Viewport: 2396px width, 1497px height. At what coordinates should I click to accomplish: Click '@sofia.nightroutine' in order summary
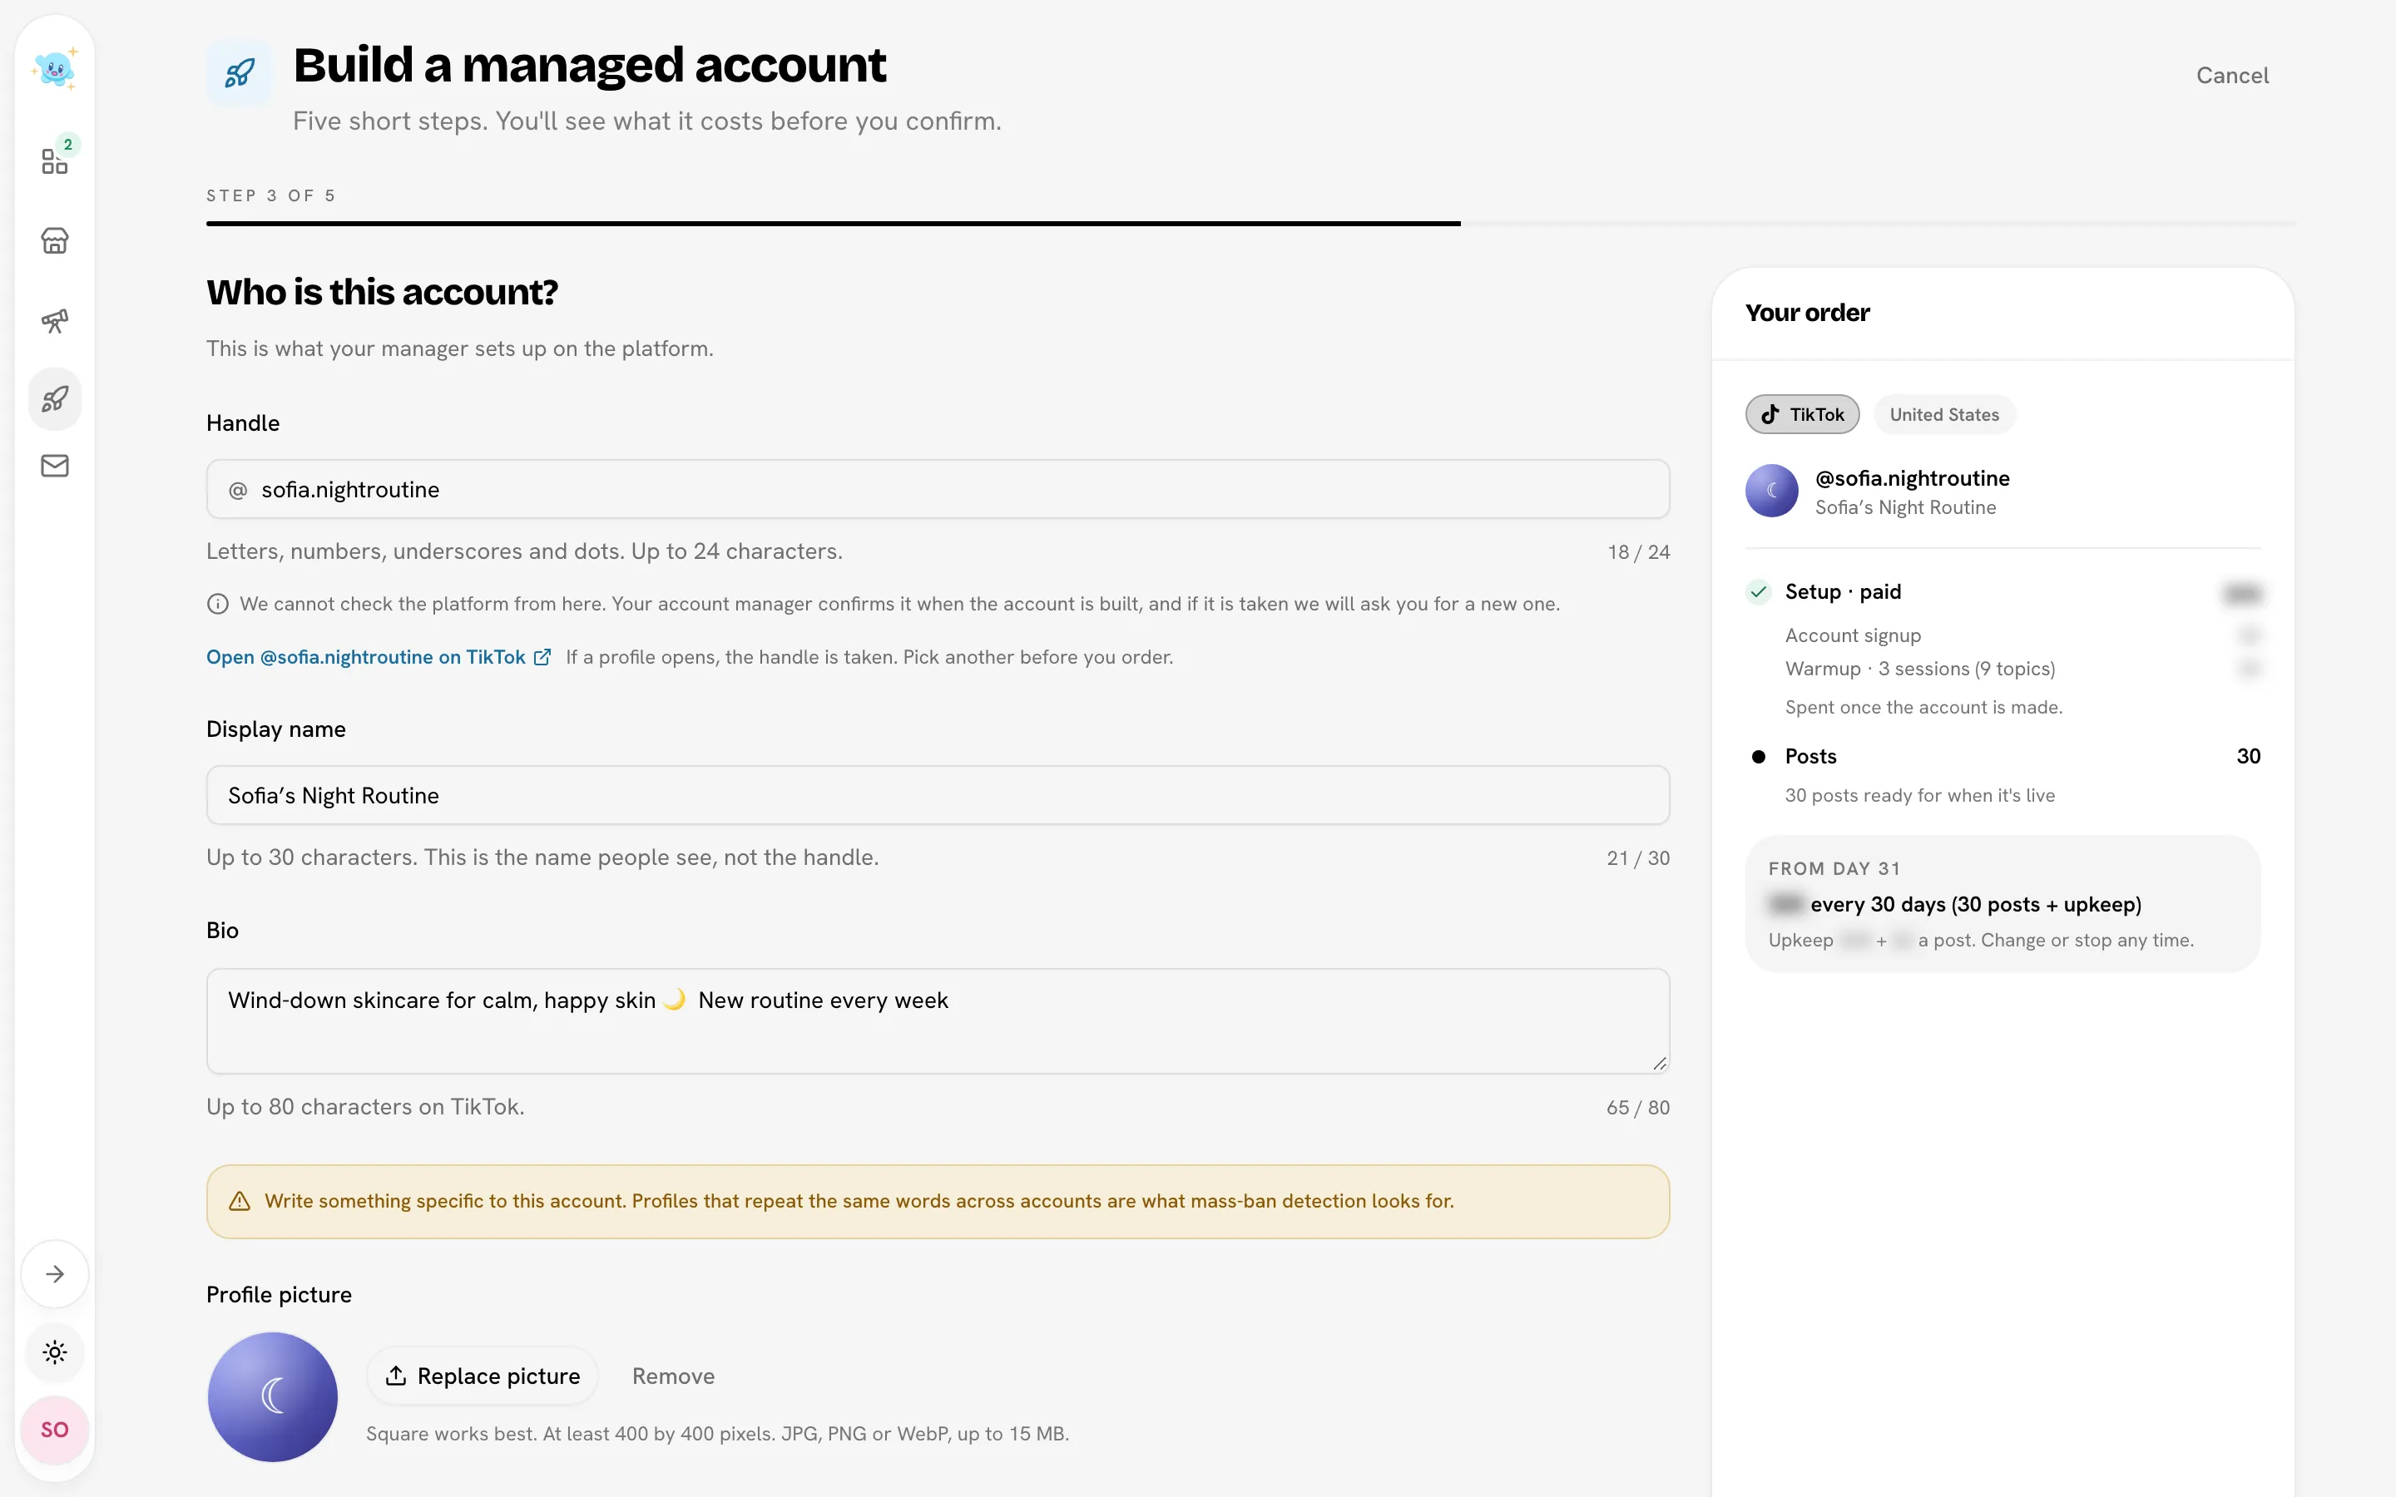(x=1912, y=478)
